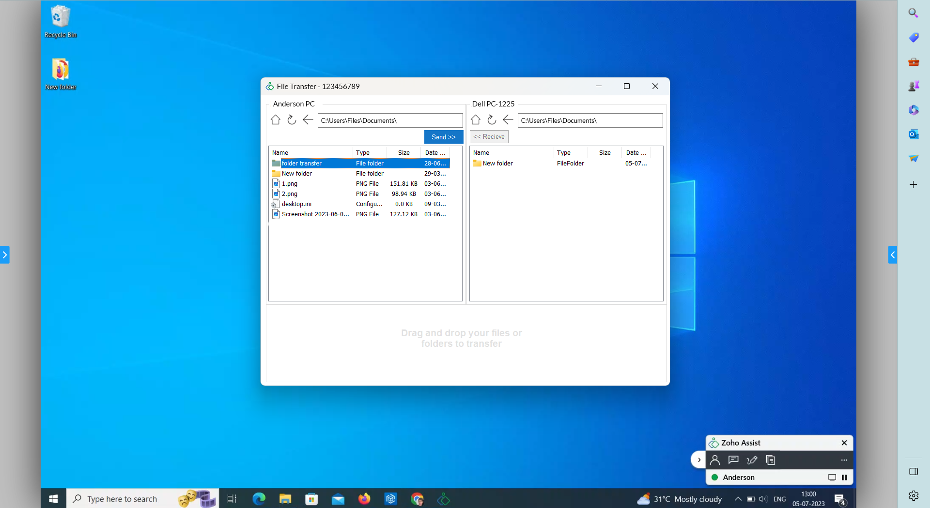Viewport: 930px width, 508px height.
Task: Open the ENG language menu in taskbar
Action: [780, 499]
